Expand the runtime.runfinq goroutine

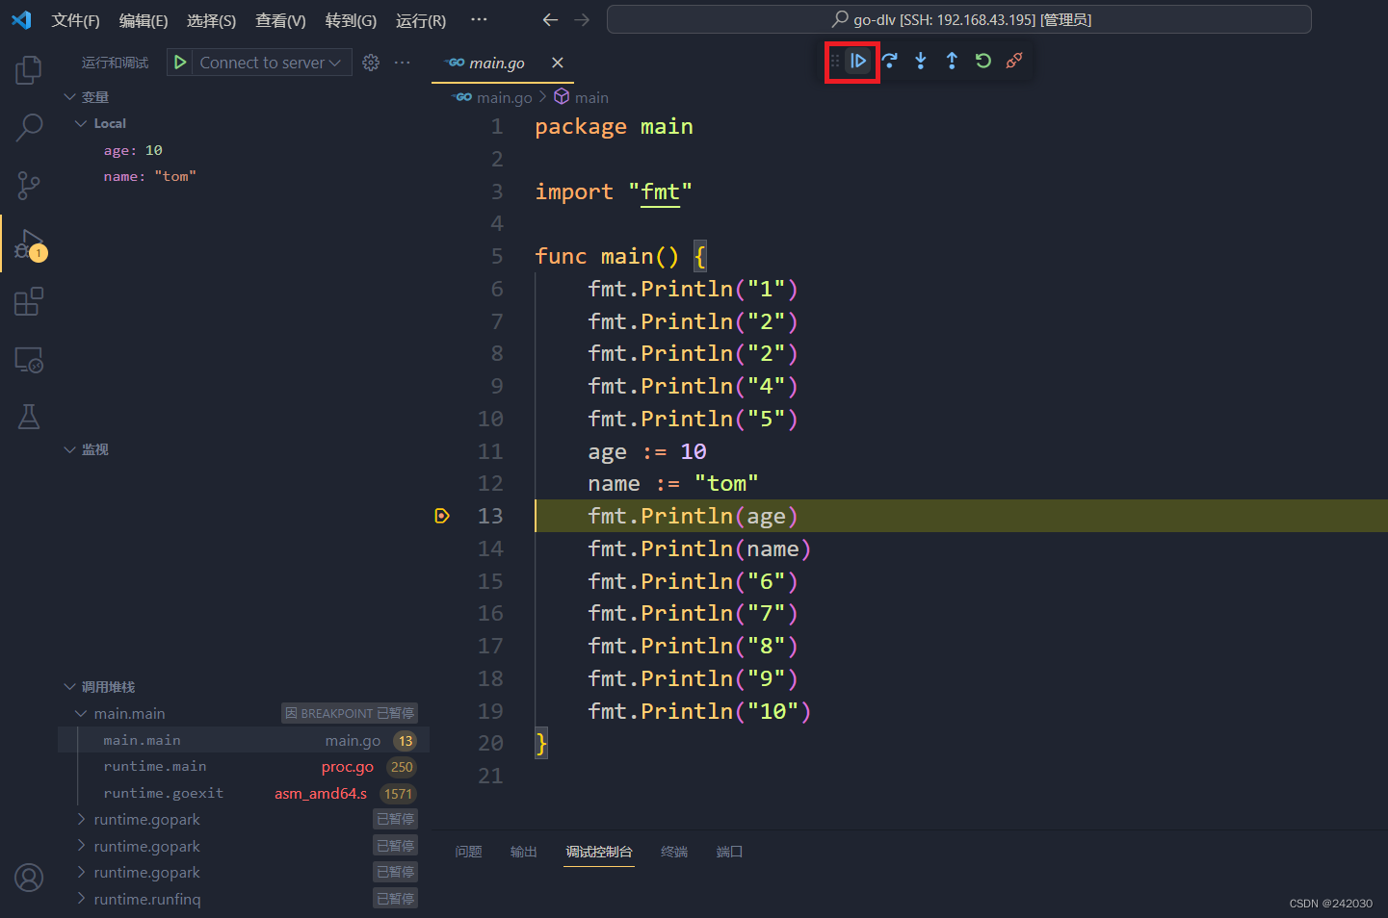[x=81, y=899]
